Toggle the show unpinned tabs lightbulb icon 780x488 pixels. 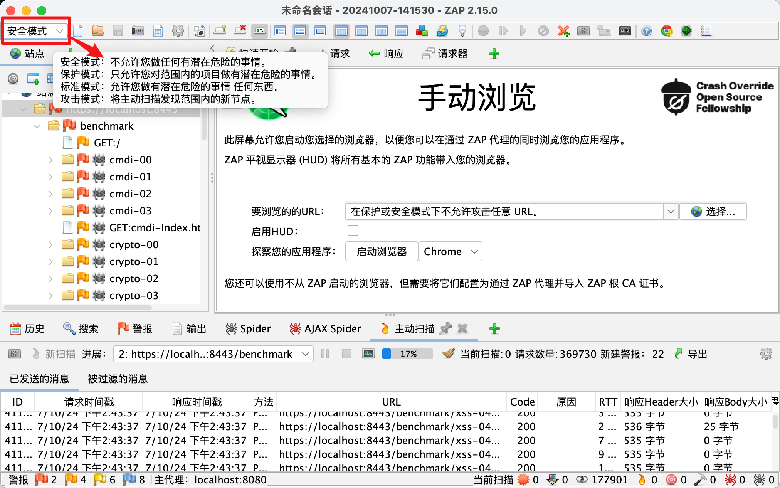pyautogui.click(x=220, y=31)
